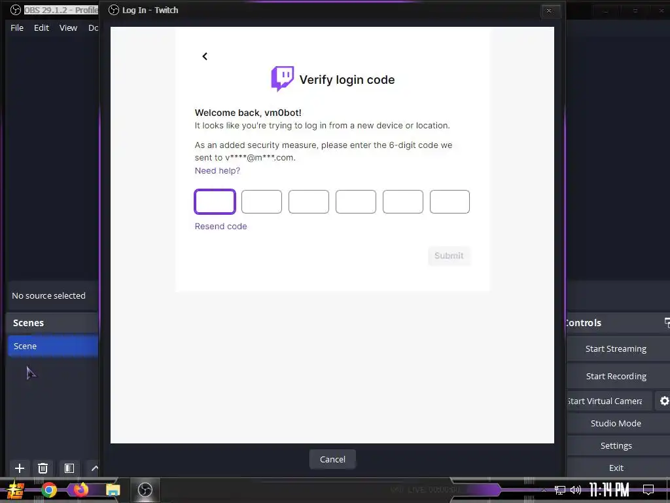Click Start Virtual Camera button
670x503 pixels.
click(x=609, y=401)
